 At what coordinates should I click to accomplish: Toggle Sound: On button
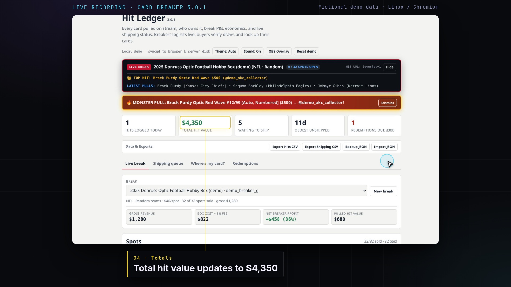pos(252,51)
